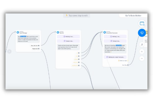Click the two-star rating connector dot
153x103 pixels.
point(79,56)
